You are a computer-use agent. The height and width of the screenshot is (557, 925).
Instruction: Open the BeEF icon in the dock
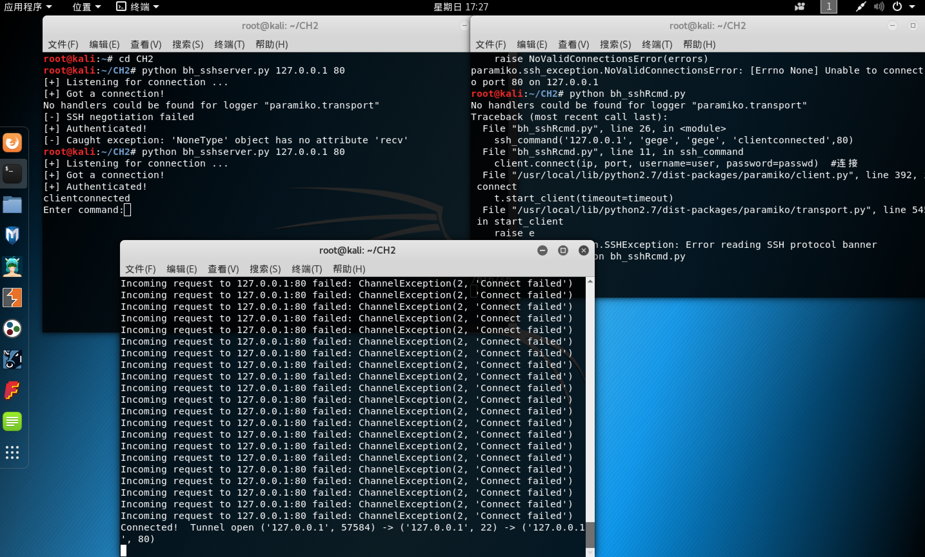click(12, 360)
